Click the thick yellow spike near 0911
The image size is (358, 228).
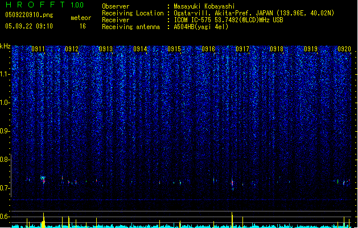click(x=43, y=220)
